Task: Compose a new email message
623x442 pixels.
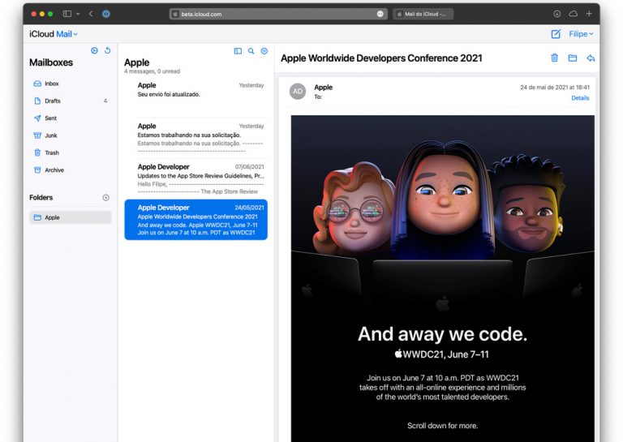Action: [556, 34]
